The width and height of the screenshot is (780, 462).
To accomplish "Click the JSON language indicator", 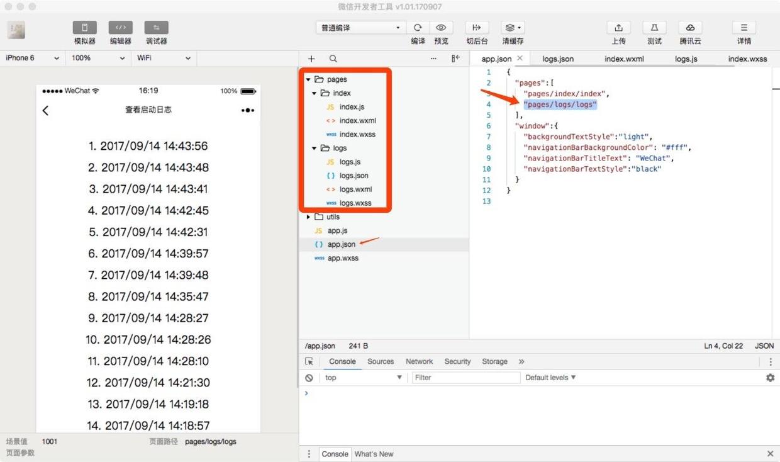I will point(764,346).
